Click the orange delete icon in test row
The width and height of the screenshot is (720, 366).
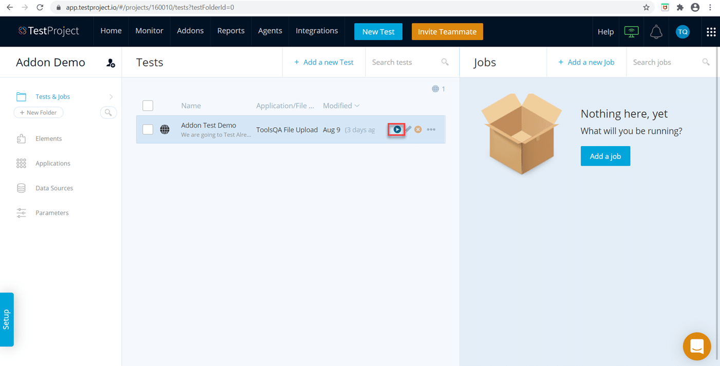pyautogui.click(x=418, y=130)
